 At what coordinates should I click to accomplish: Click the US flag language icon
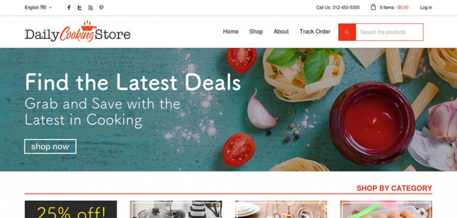click(x=43, y=7)
